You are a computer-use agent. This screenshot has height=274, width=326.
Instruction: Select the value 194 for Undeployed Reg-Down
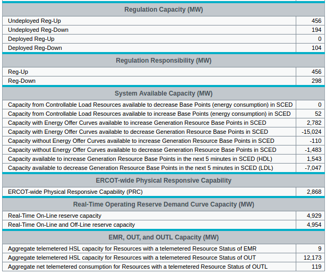(x=316, y=30)
